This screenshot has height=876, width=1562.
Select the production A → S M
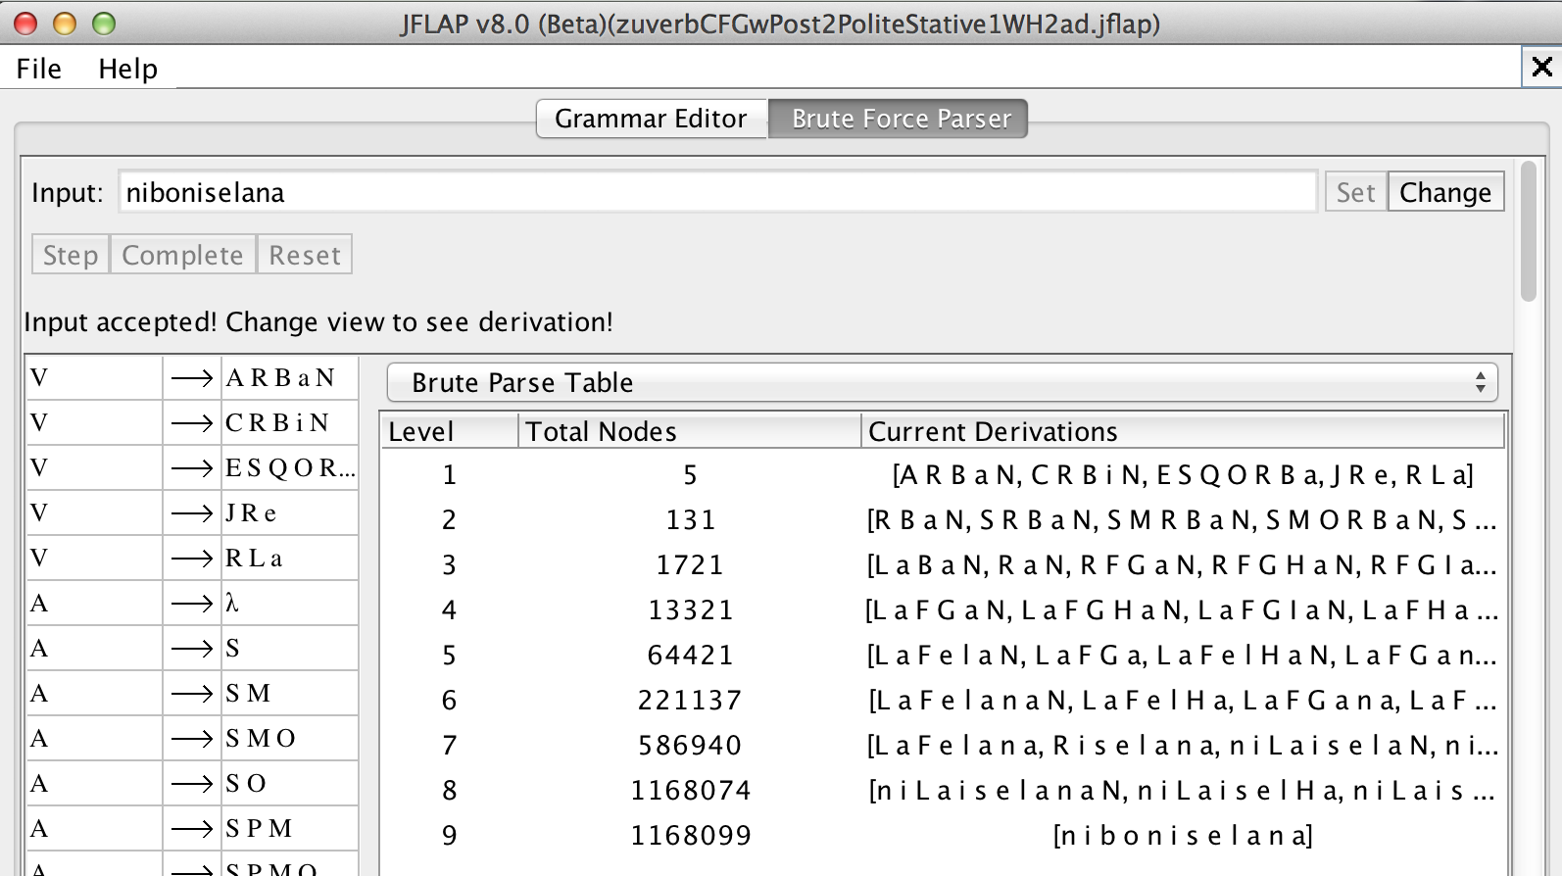(192, 693)
